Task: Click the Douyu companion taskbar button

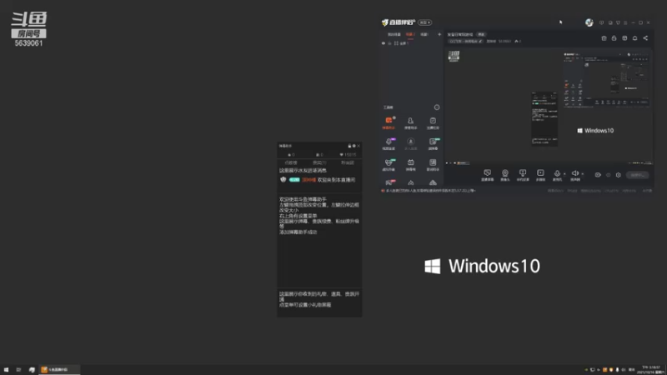Action: pos(59,370)
